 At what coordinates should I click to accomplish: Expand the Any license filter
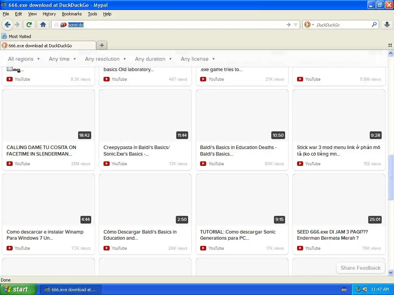point(198,59)
